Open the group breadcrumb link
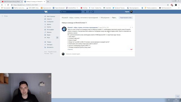The image size is (181, 102). [80, 18]
